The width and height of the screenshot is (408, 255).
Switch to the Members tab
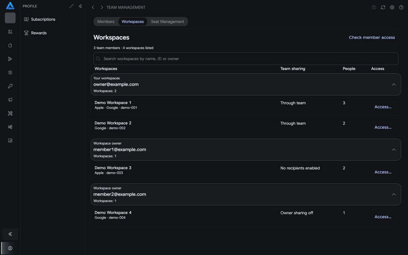coord(106,22)
